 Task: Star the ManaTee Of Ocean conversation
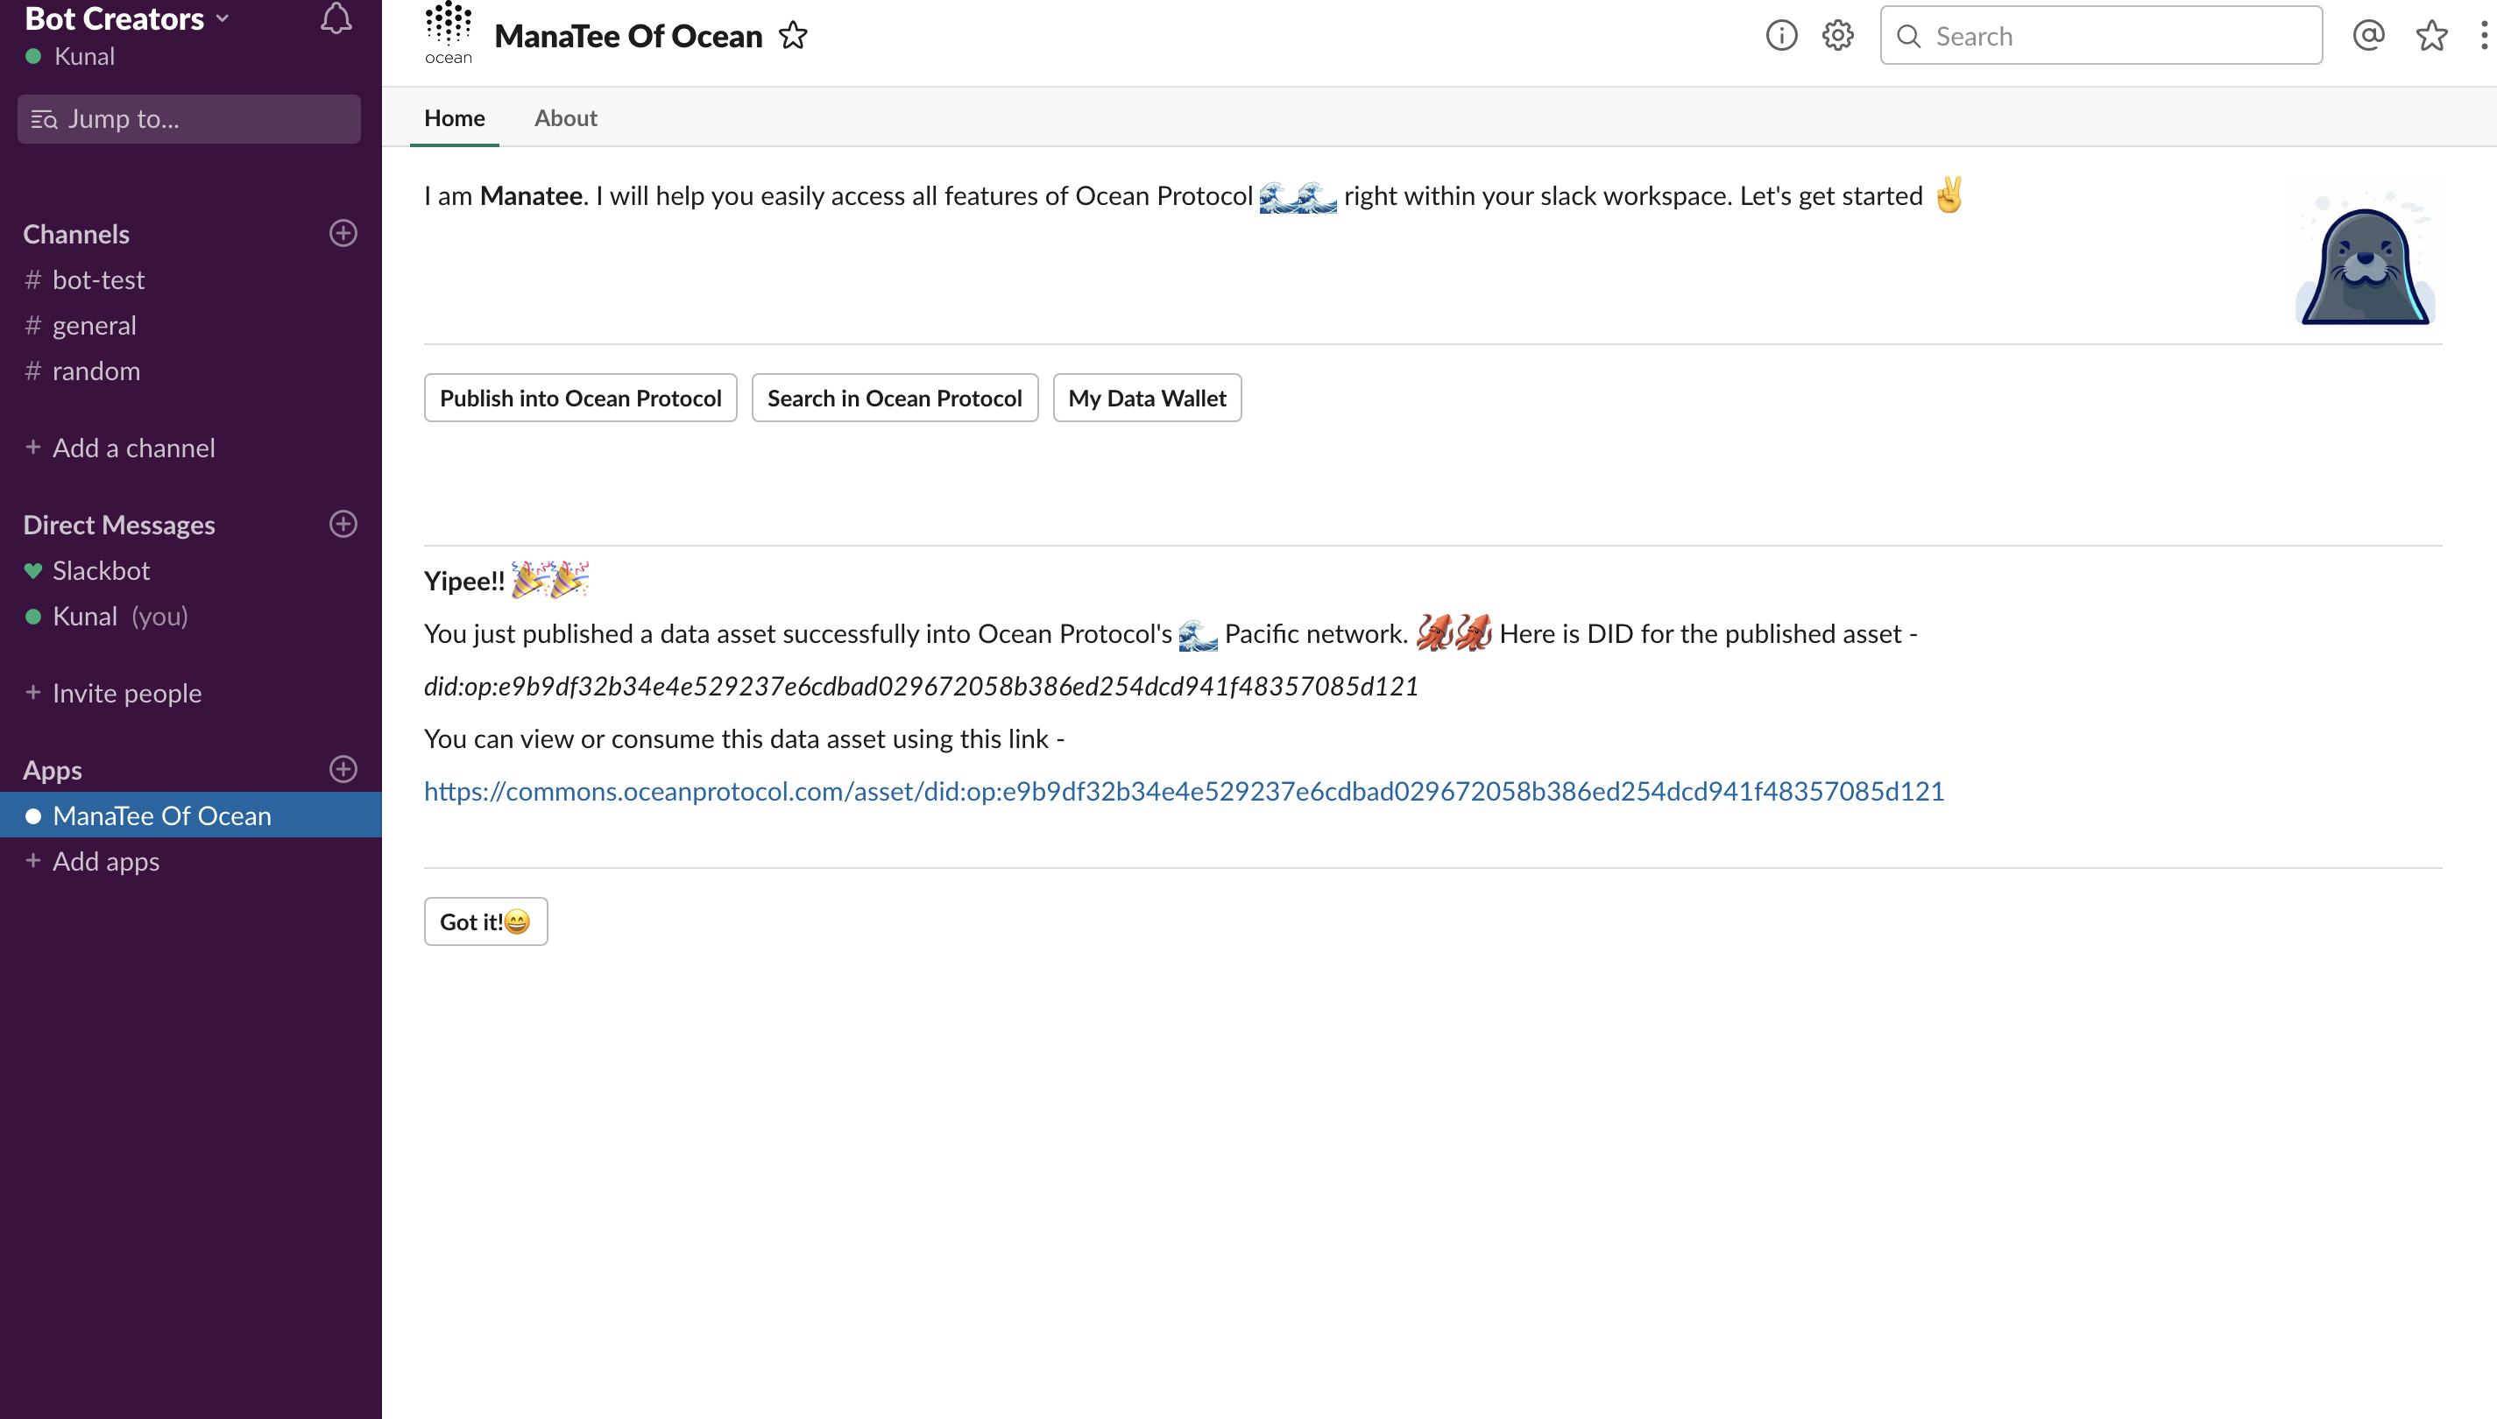coord(794,36)
